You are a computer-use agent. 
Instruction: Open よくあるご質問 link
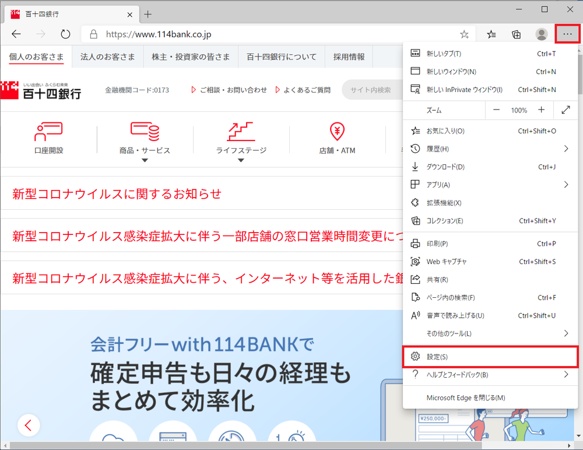pos(303,90)
